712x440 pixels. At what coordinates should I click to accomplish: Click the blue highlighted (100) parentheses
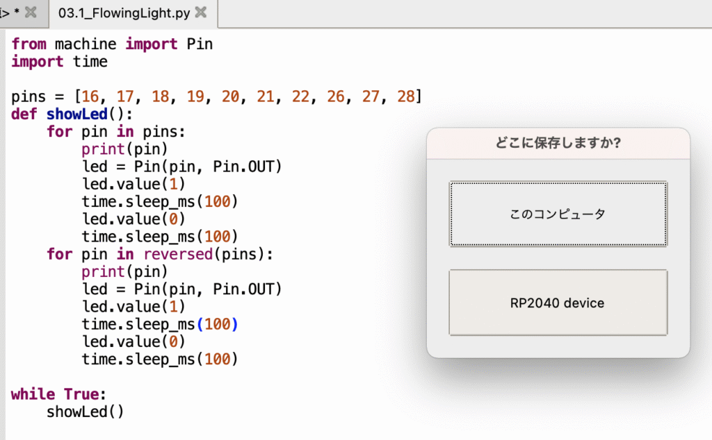click(218, 324)
